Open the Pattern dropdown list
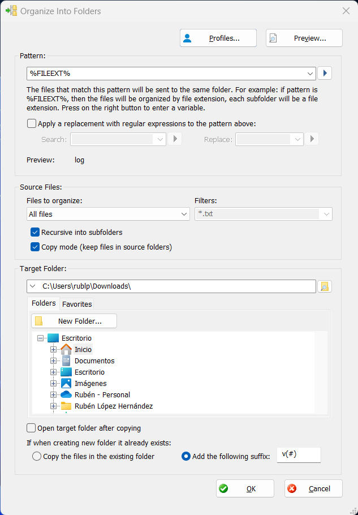 [310, 73]
